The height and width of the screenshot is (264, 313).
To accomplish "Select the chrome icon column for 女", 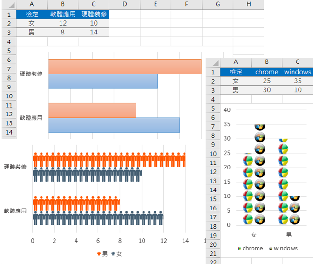I will point(248,190).
